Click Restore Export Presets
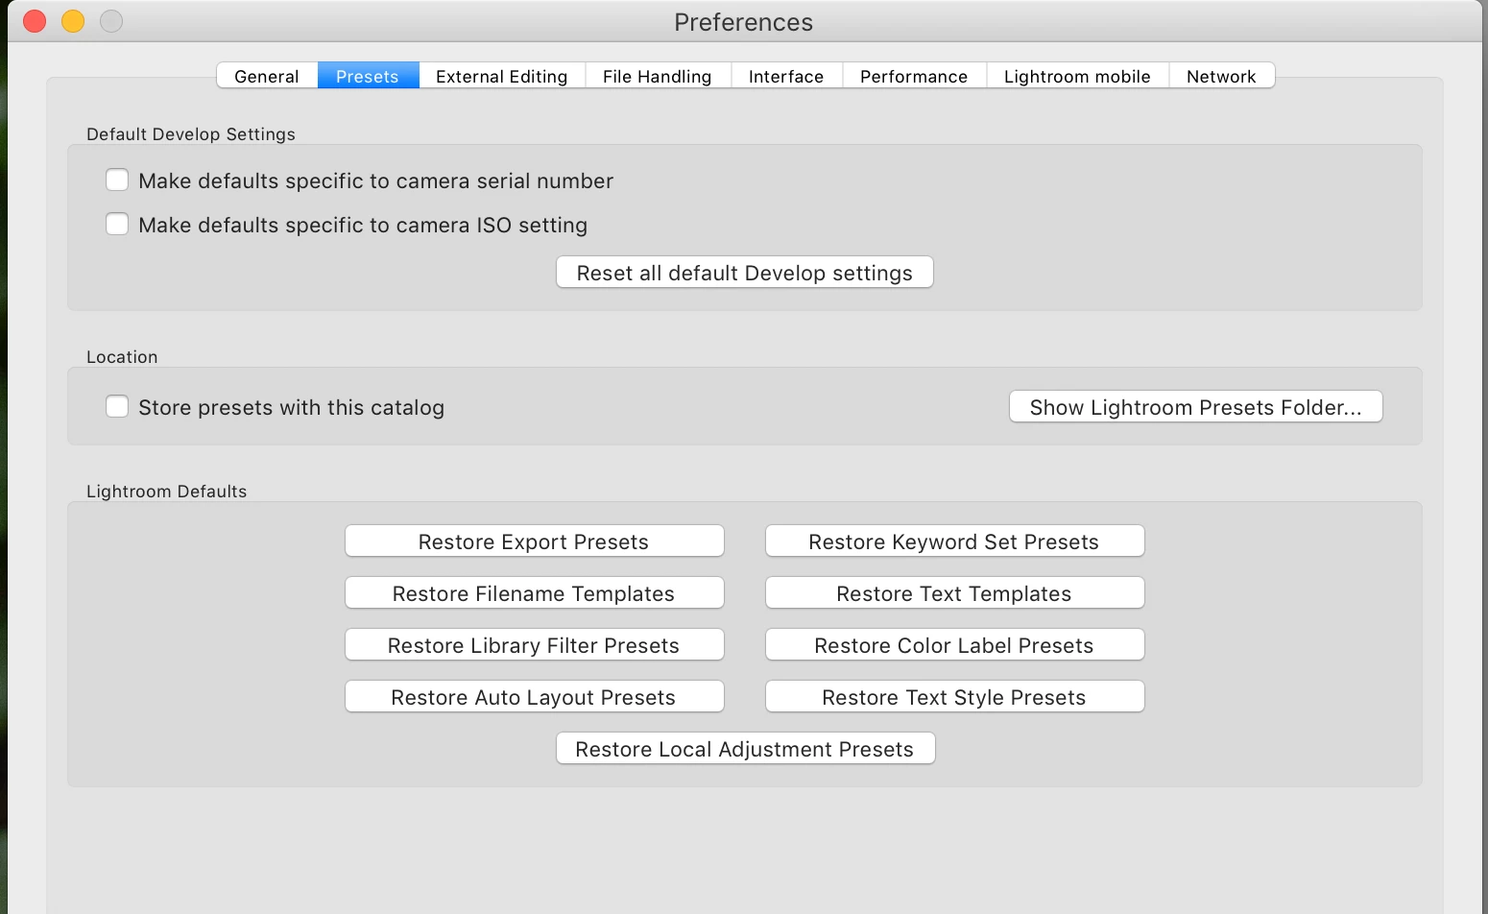Image resolution: width=1488 pixels, height=914 pixels. coord(535,541)
